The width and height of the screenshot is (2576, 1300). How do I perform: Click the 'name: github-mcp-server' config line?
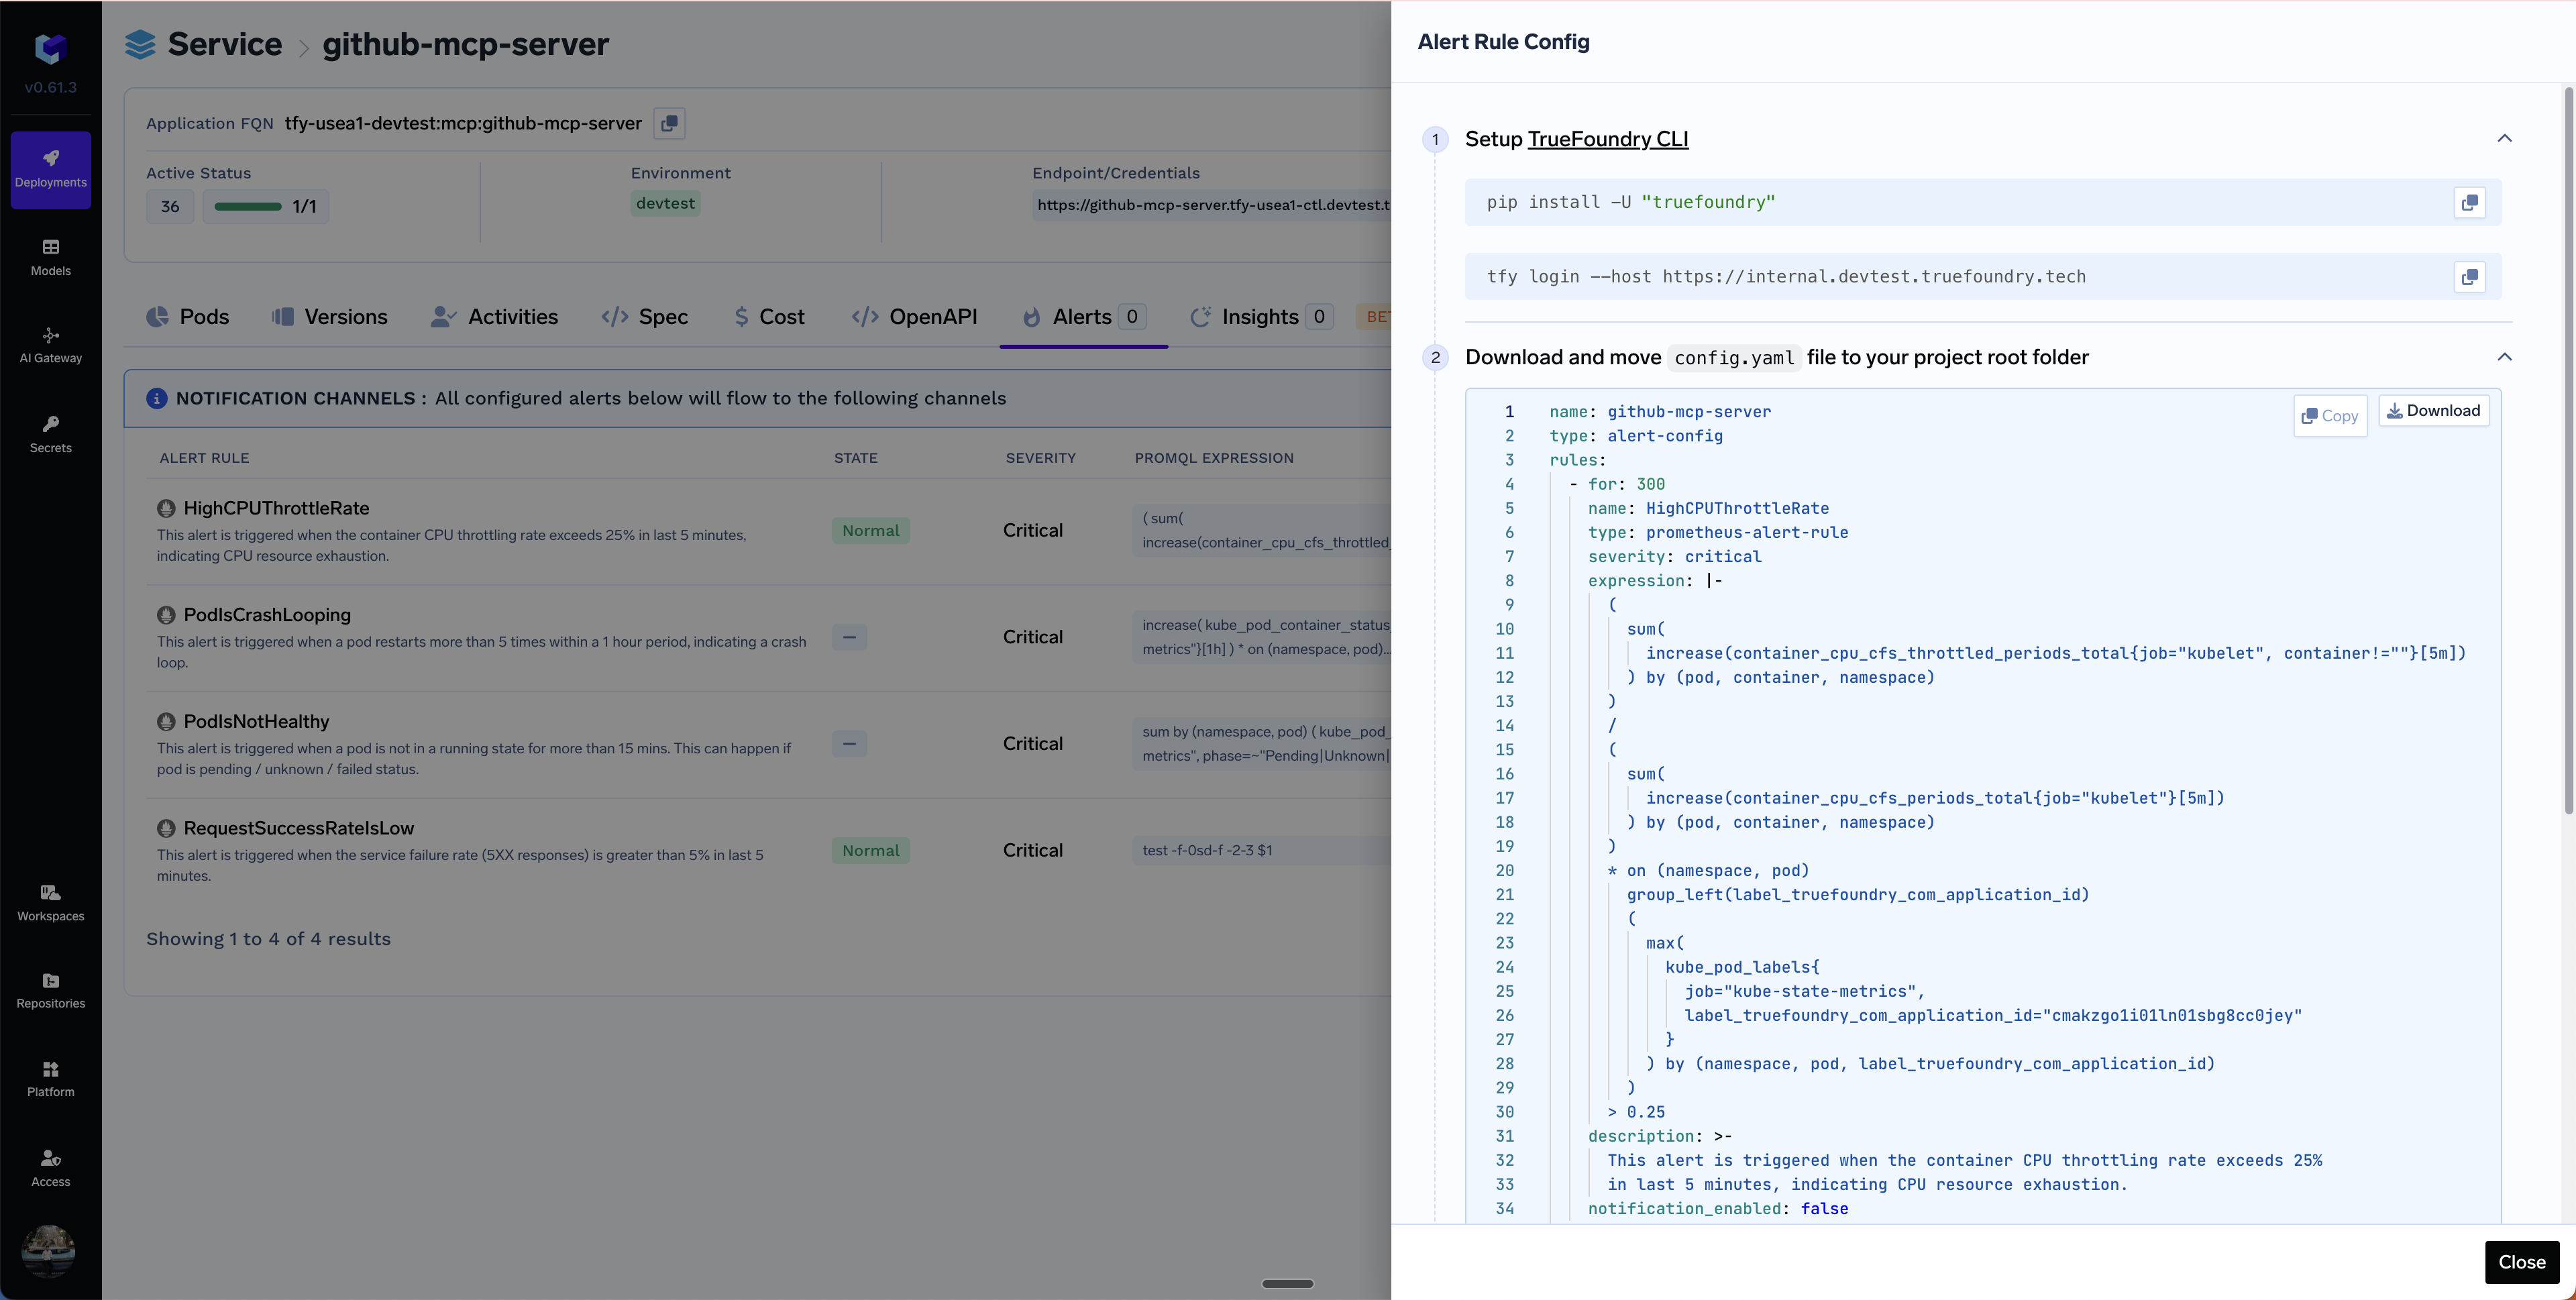tap(1660, 411)
